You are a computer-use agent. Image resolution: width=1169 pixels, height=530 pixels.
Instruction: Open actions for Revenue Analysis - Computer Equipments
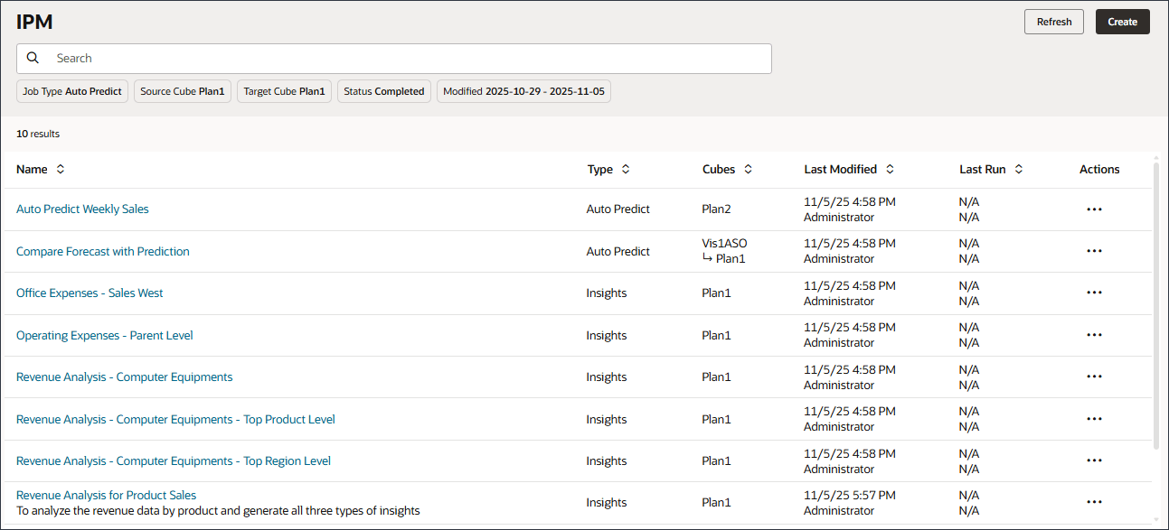point(1094,377)
